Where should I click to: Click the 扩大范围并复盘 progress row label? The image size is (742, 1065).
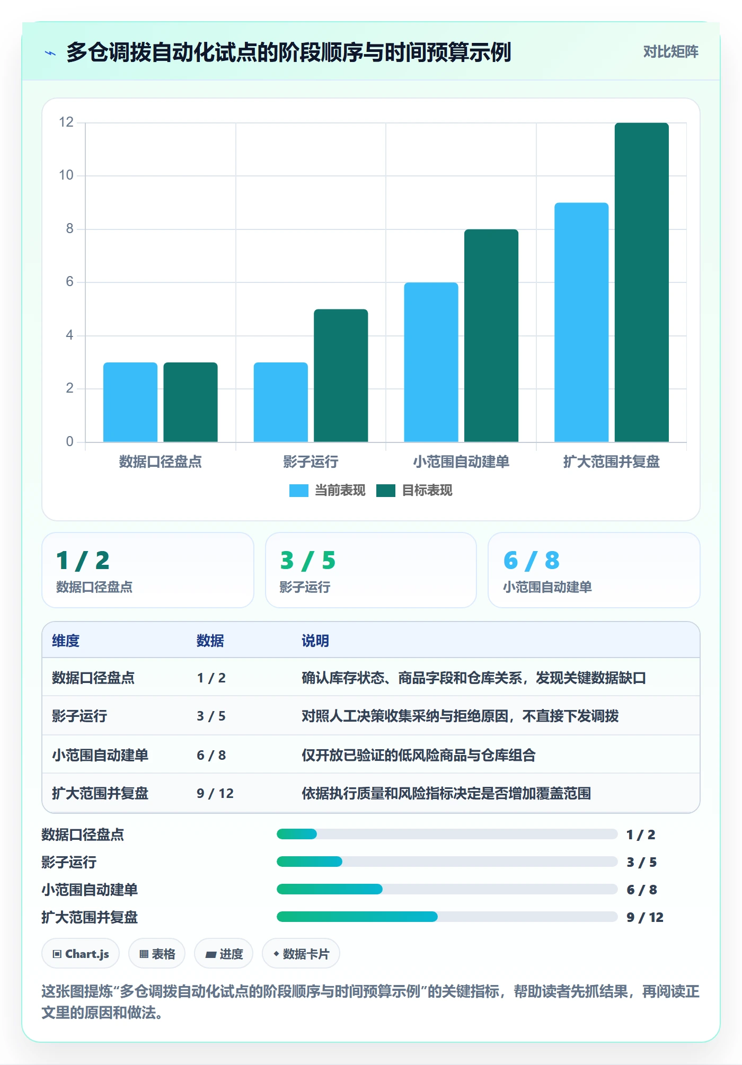click(x=90, y=917)
